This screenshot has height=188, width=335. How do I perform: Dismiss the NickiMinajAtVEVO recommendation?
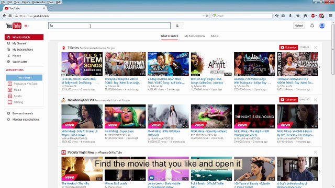(315, 100)
